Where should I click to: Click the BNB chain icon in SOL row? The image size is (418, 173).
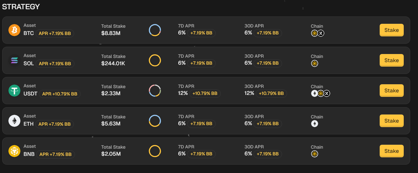click(x=314, y=63)
